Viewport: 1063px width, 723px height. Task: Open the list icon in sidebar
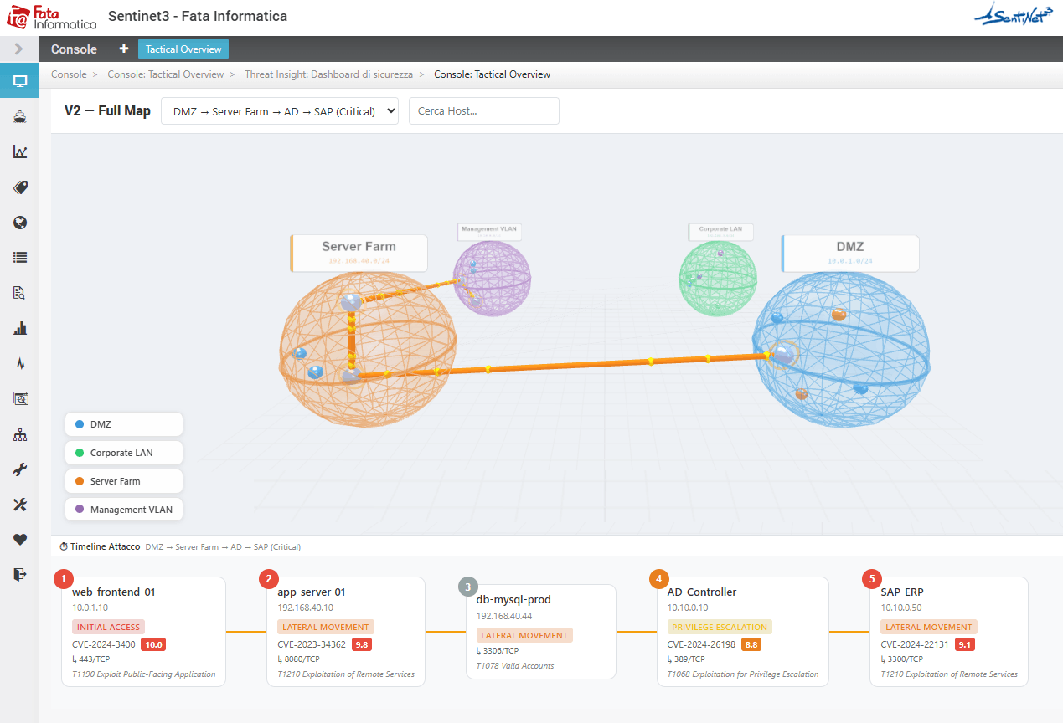pos(20,258)
